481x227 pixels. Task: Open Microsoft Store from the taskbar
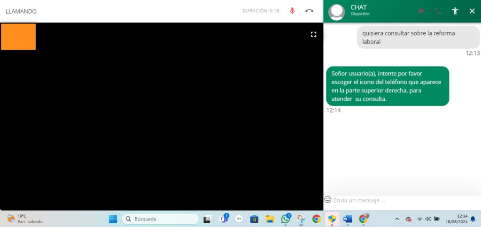point(254,219)
